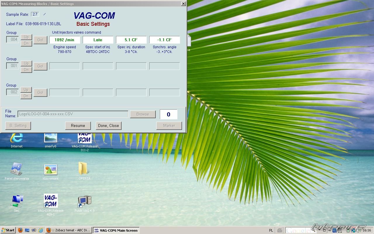
Task: Click Up next to Group 002
Action: coord(26,90)
